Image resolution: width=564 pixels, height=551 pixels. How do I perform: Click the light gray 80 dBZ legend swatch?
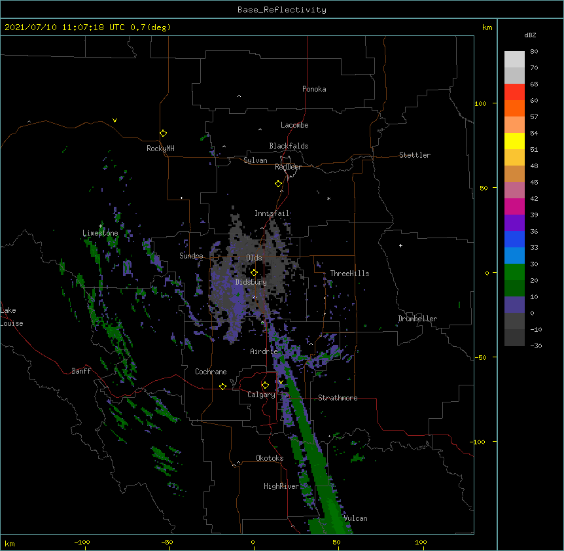(x=514, y=60)
